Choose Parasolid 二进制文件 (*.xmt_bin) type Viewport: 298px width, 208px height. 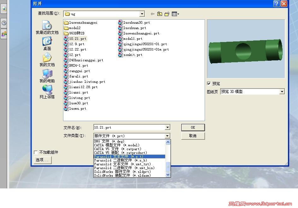click(x=129, y=168)
